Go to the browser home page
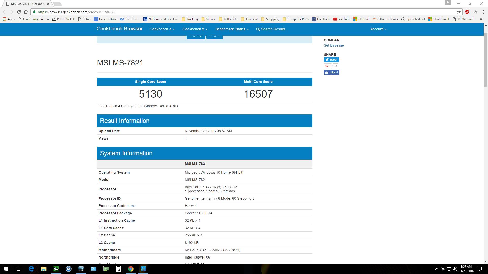Screen dimensions: 488x274 tap(26, 12)
